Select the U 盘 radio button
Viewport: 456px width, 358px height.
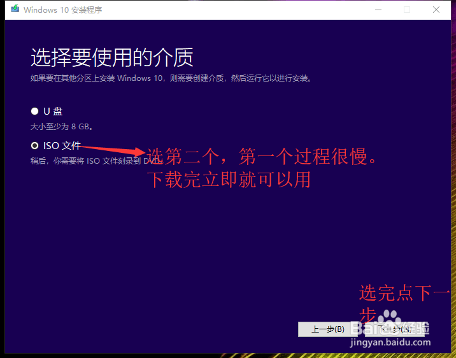click(34, 111)
